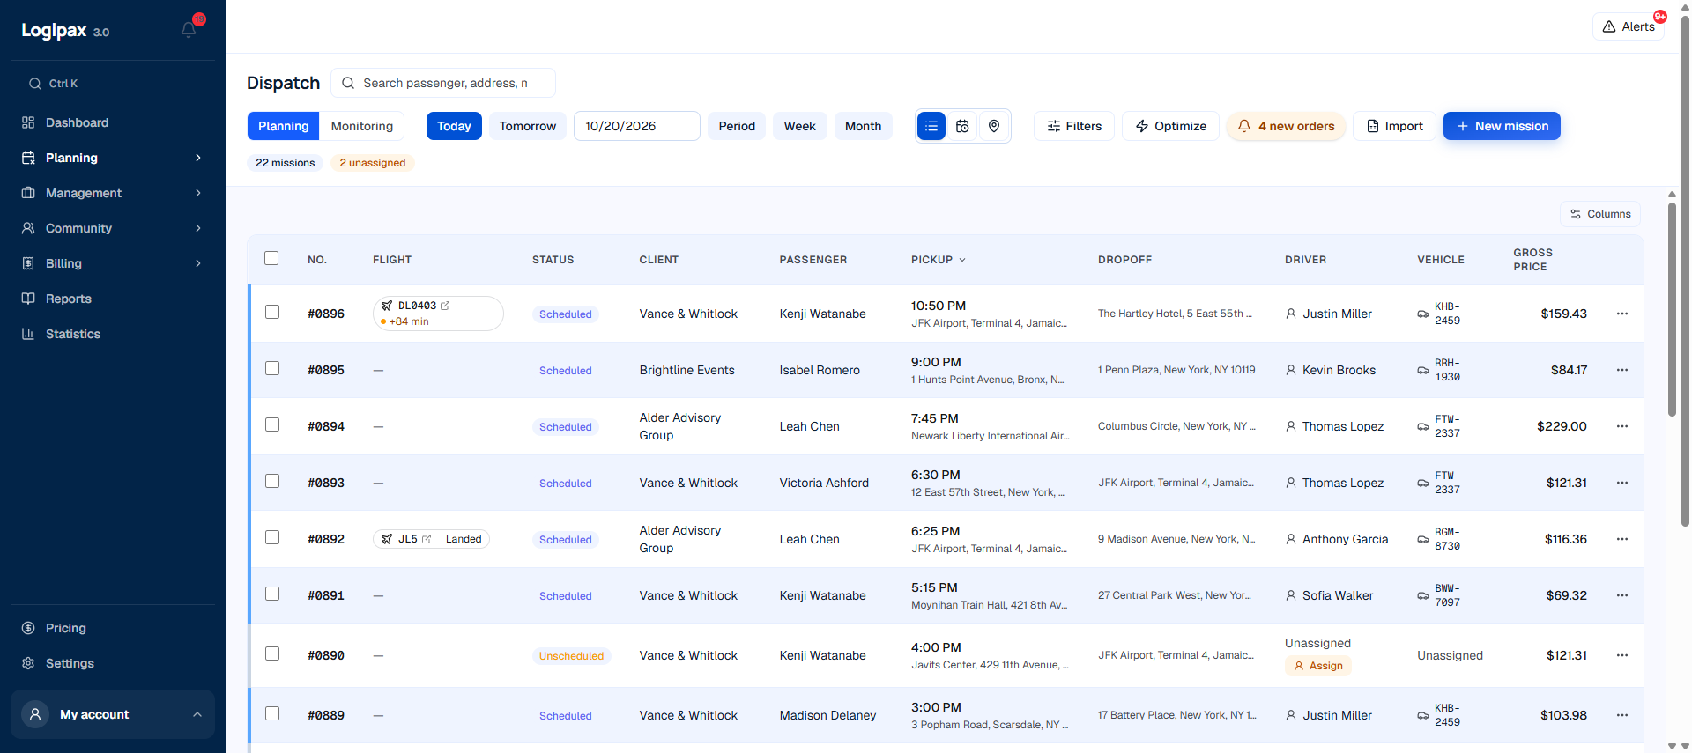Open Reports from the sidebar
This screenshot has width=1692, height=753.
113,299
